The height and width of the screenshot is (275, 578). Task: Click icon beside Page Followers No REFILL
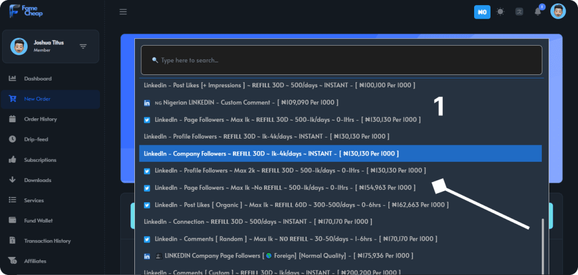[147, 188]
